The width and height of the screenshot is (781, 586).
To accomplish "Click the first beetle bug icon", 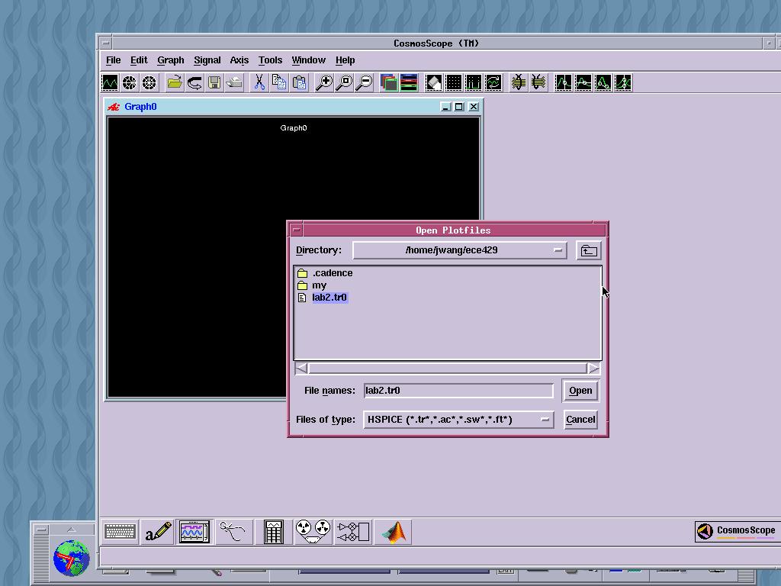I will (x=519, y=82).
